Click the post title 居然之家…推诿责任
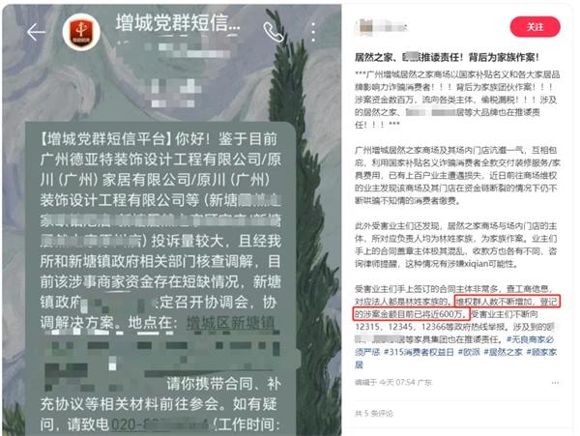This screenshot has width=580, height=436. 447,57
